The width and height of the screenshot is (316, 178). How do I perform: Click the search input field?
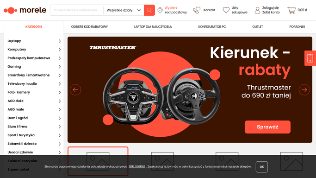click(x=77, y=10)
